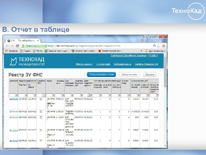This screenshot has height=155, width=206.
Task: Open the Яндекс bookmark
Action: (x=25, y=51)
